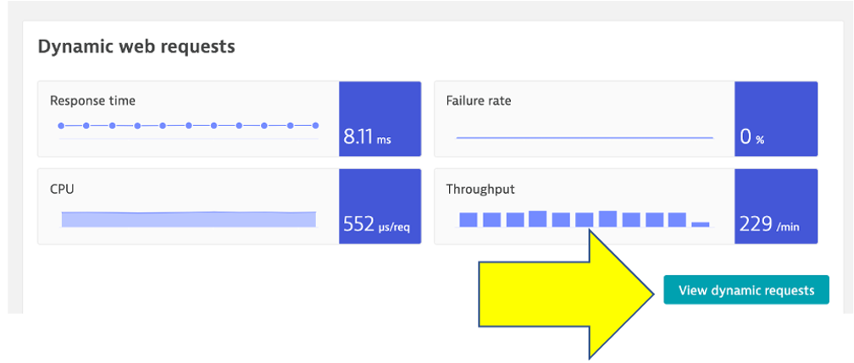Click the CPU area chart
This screenshot has height=363, width=854.
[x=188, y=220]
